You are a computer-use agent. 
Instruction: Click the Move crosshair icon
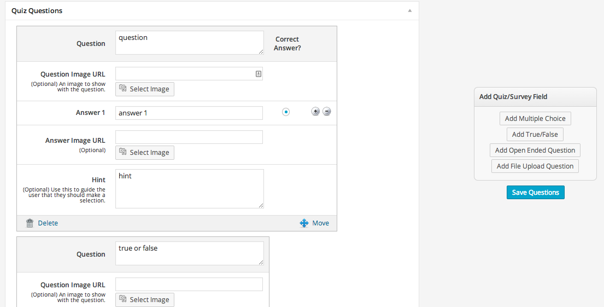[304, 223]
